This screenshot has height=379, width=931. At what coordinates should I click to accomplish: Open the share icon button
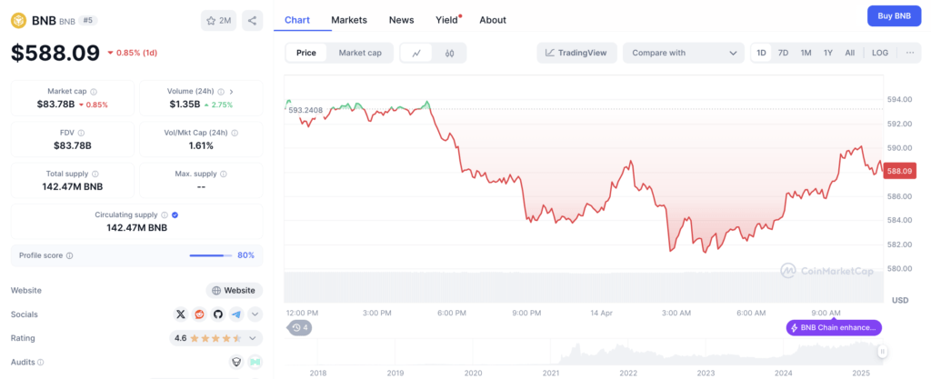click(253, 21)
